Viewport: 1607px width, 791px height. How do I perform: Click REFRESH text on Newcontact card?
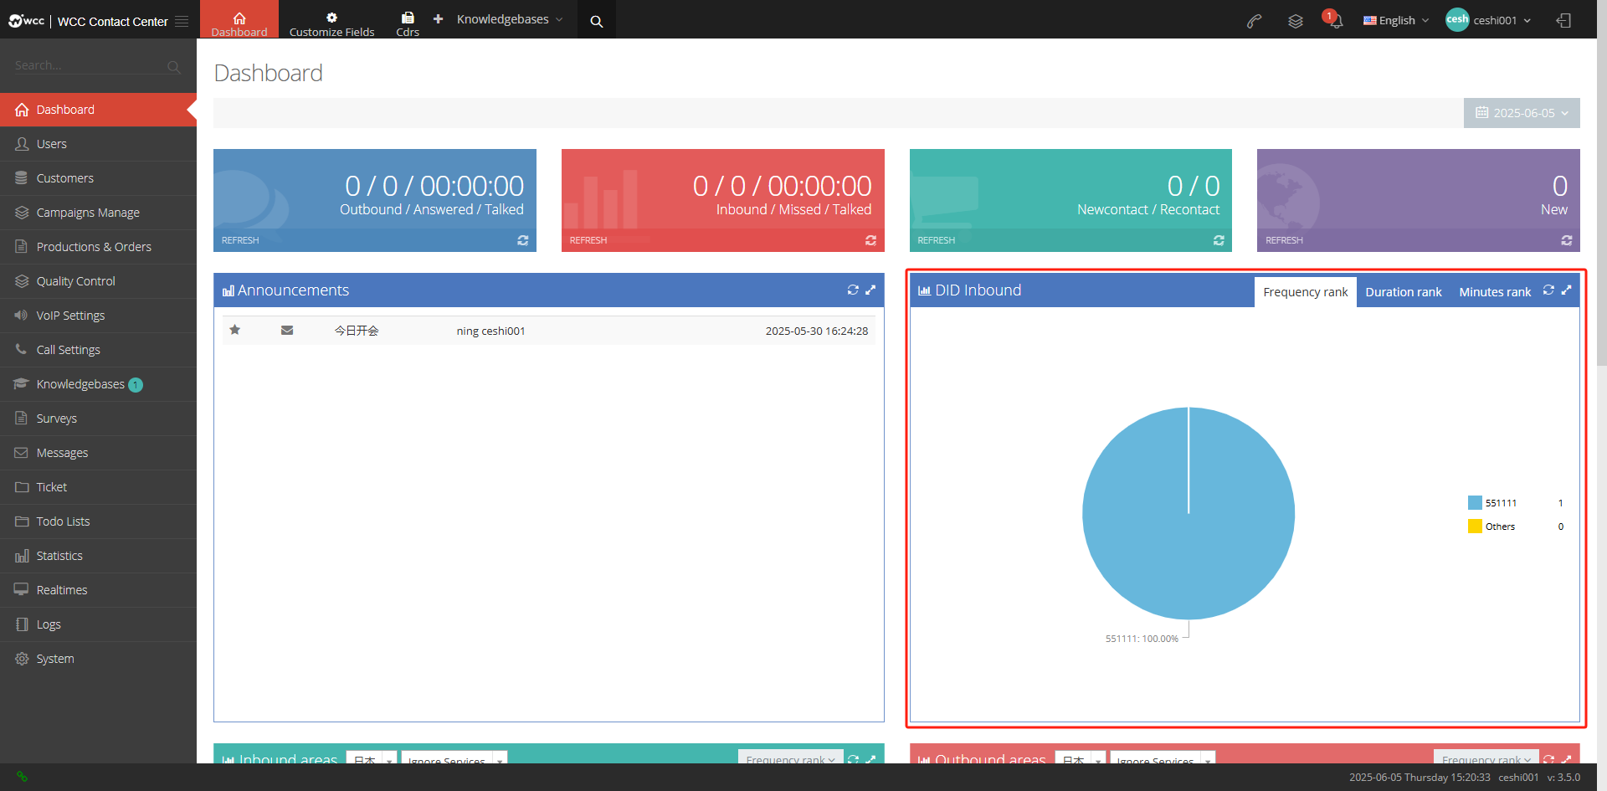936,240
